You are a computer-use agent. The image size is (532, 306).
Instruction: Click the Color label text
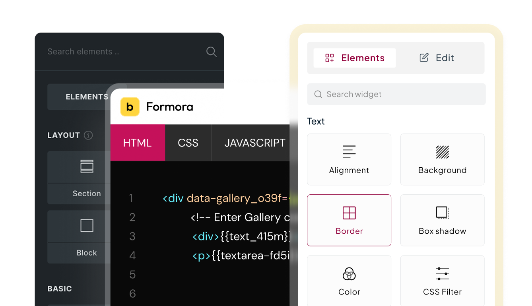(349, 292)
